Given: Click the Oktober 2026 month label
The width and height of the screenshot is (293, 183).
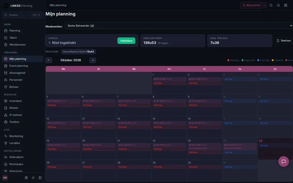Looking at the screenshot, I should 71,60.
